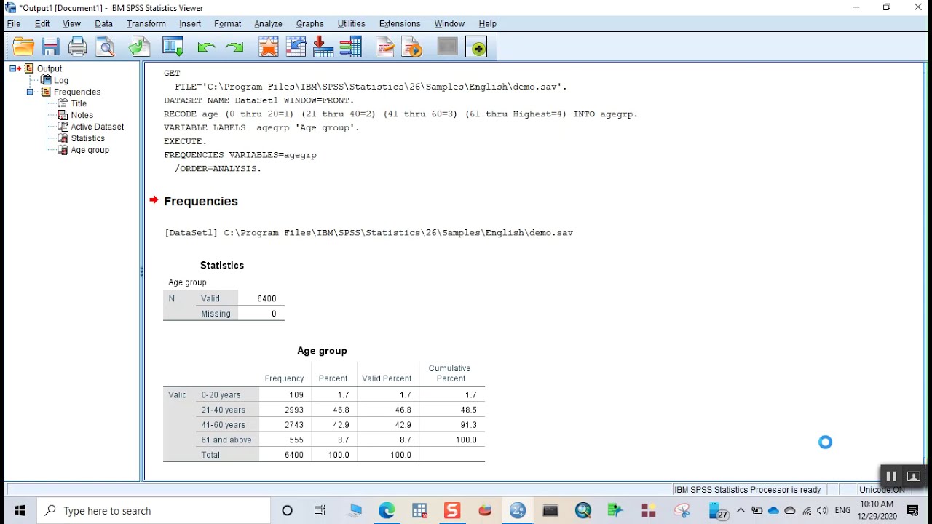
Task: Recall recently used dialogs icon
Action: (x=173, y=47)
